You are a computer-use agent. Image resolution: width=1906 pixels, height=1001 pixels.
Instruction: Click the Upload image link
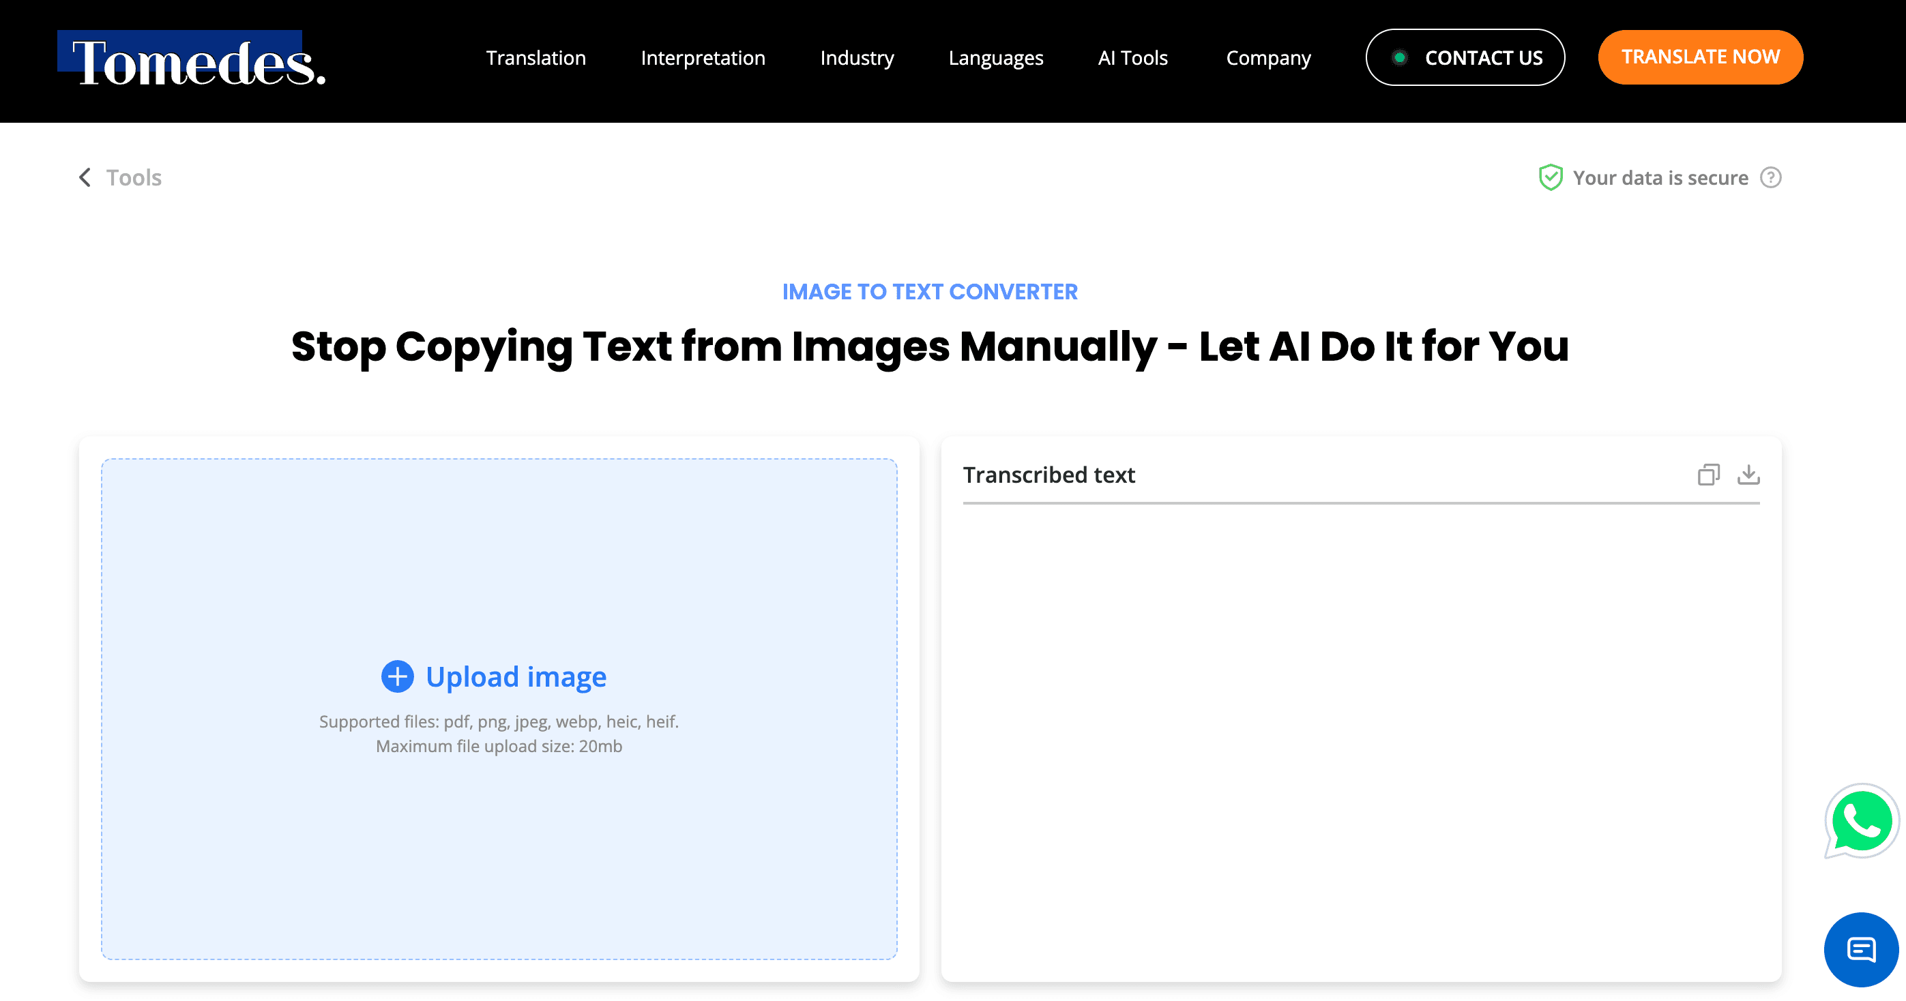point(516,676)
